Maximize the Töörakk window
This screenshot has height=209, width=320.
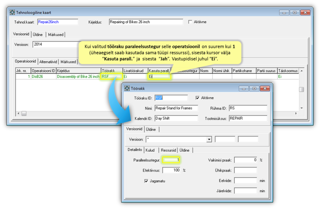(x=254, y=88)
